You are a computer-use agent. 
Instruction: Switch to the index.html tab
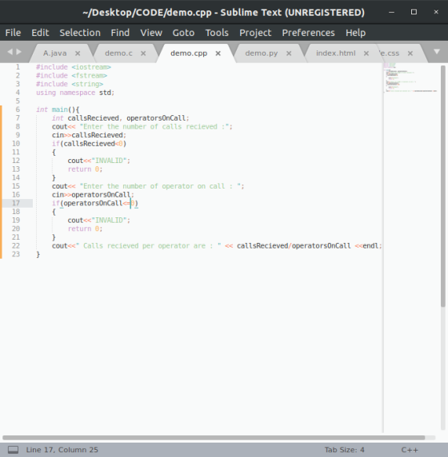336,54
